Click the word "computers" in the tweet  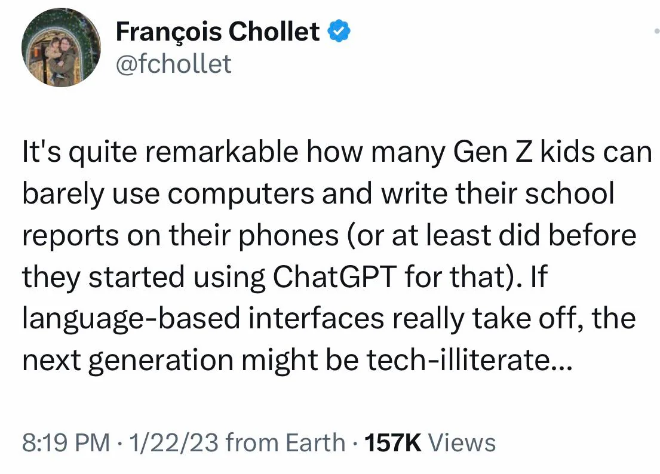(241, 195)
